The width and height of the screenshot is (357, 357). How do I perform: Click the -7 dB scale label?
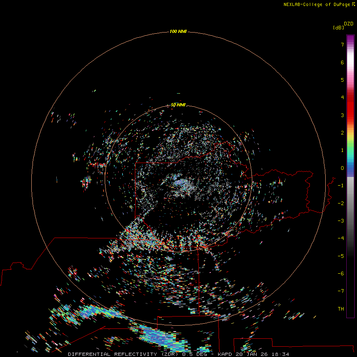(x=341, y=291)
